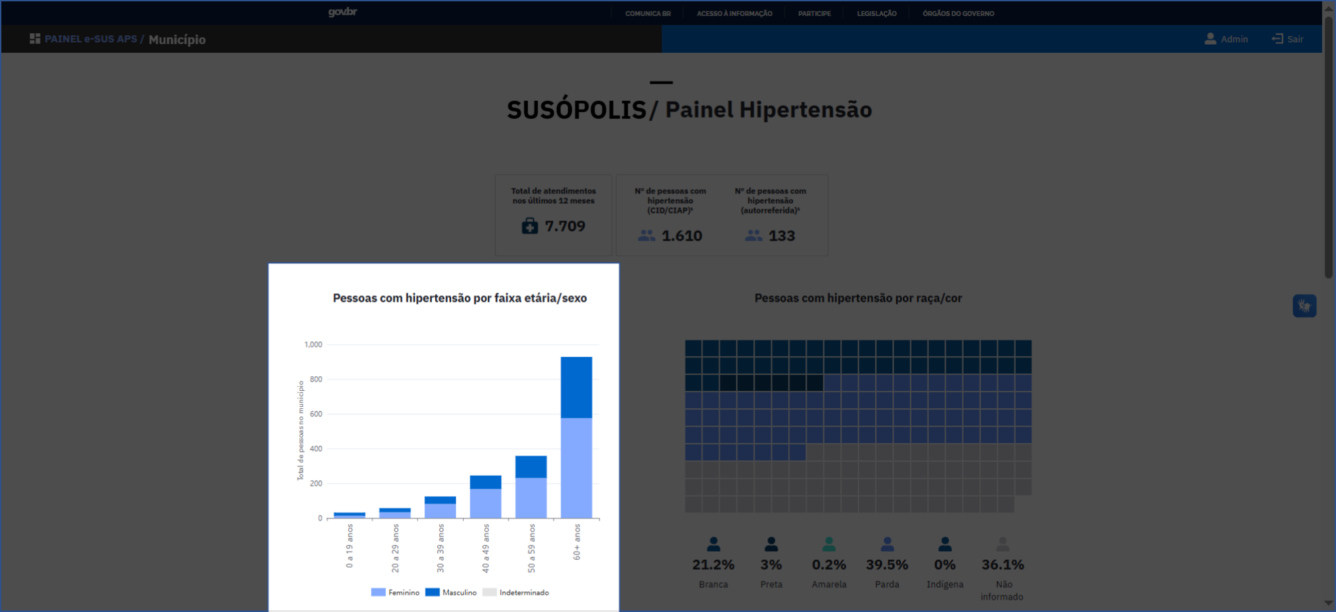Go to Órgãos do Governo link

coord(958,13)
